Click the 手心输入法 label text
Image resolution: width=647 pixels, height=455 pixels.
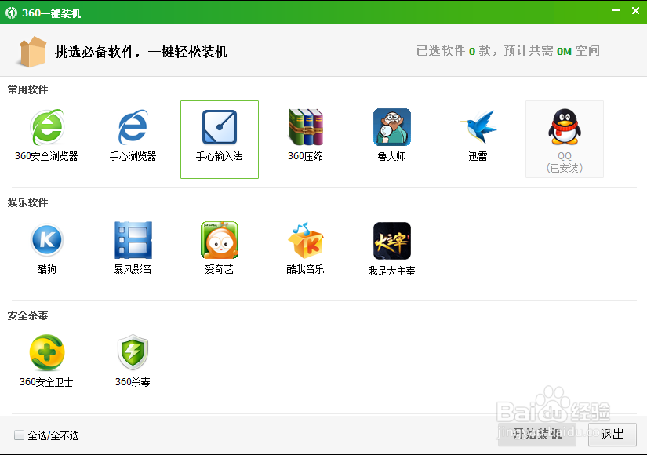coord(219,156)
